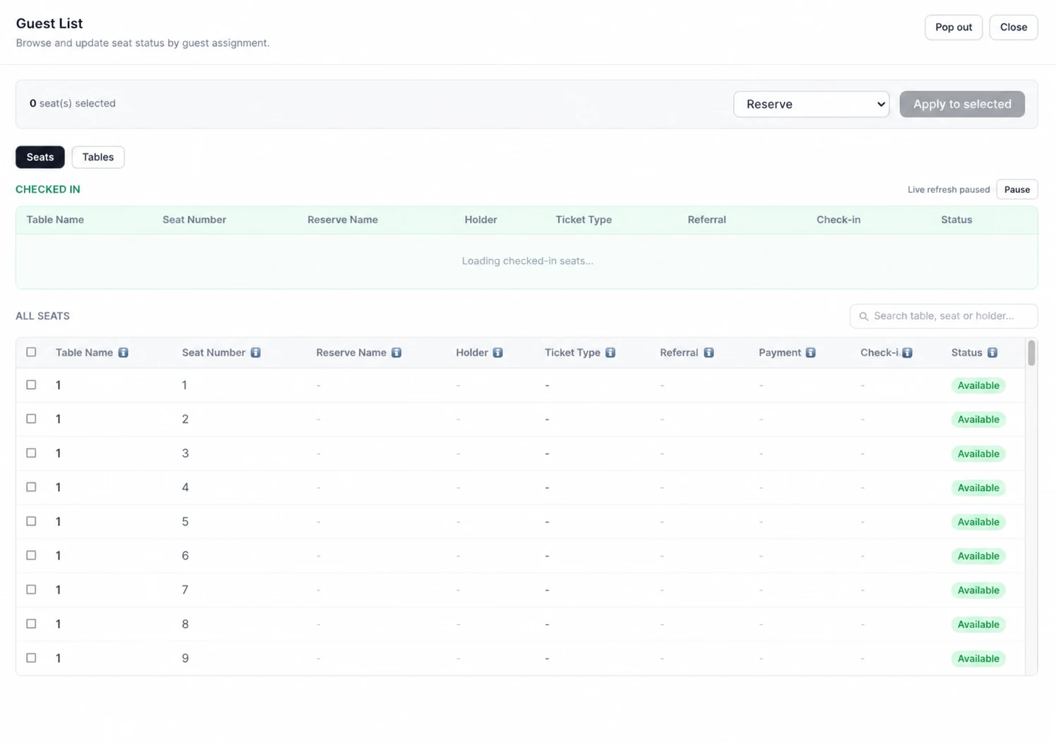
Task: Open the Reserve action dropdown
Action: pyautogui.click(x=811, y=104)
